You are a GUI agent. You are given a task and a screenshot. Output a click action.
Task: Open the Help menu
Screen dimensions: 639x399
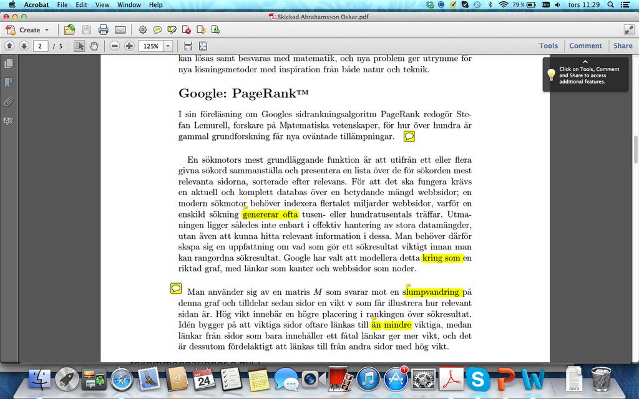click(x=155, y=5)
